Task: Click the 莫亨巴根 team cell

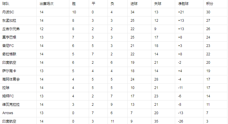Action: click(9, 37)
